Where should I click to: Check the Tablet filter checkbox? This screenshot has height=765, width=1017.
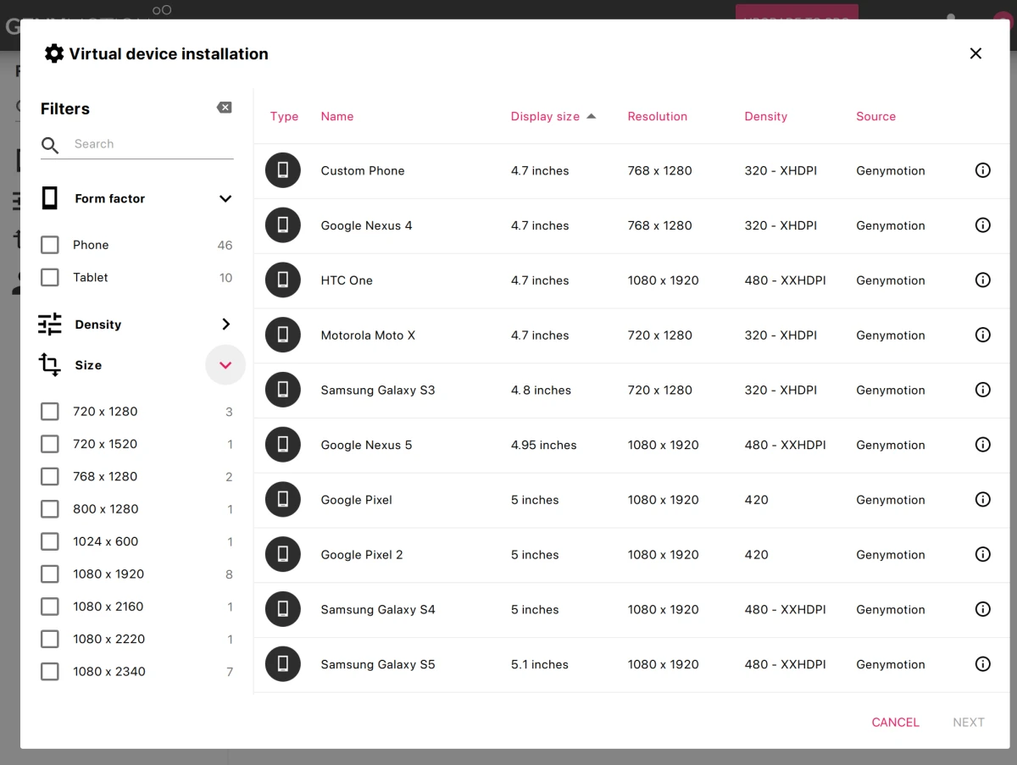[x=50, y=277]
